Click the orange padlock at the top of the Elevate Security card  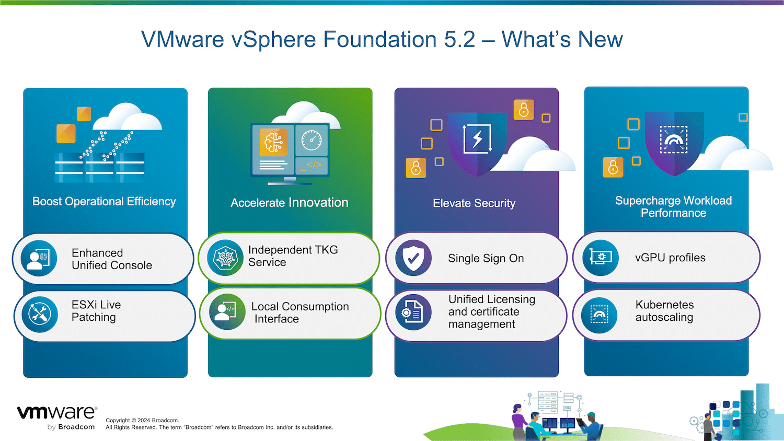[x=523, y=110]
